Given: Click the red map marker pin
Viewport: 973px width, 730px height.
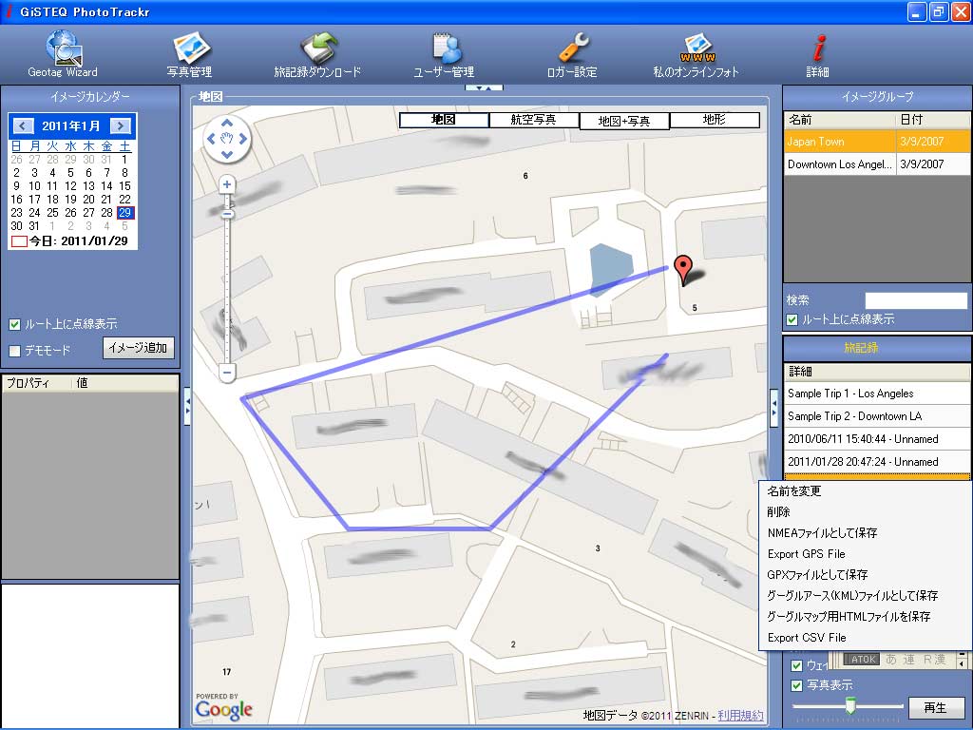Looking at the screenshot, I should pyautogui.click(x=683, y=271).
